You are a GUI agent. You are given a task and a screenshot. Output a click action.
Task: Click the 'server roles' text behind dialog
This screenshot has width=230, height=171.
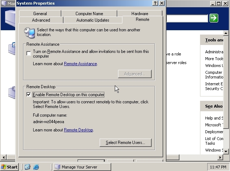(176, 63)
